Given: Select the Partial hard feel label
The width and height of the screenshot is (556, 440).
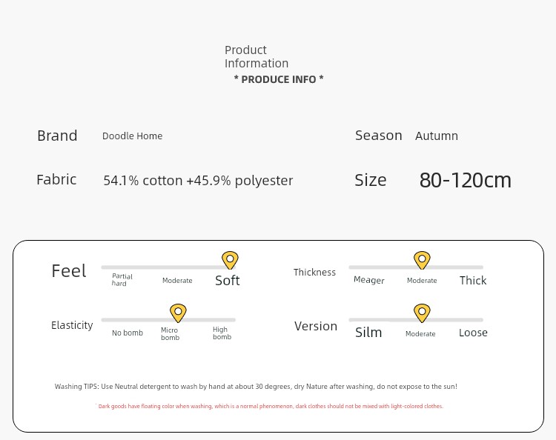Looking at the screenshot, I should pos(122,280).
